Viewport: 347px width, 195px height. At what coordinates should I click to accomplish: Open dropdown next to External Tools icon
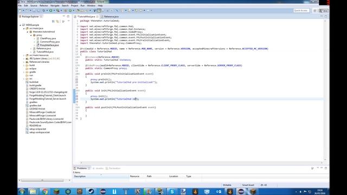tap(61, 11)
